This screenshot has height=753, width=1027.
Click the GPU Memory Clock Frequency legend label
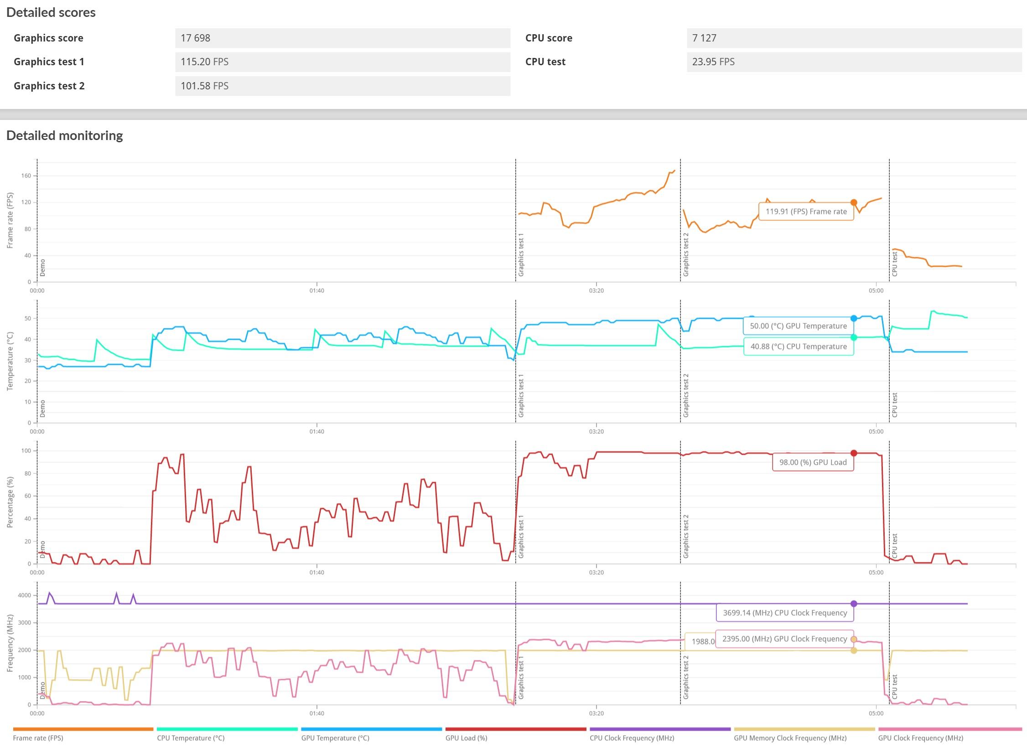tap(790, 738)
